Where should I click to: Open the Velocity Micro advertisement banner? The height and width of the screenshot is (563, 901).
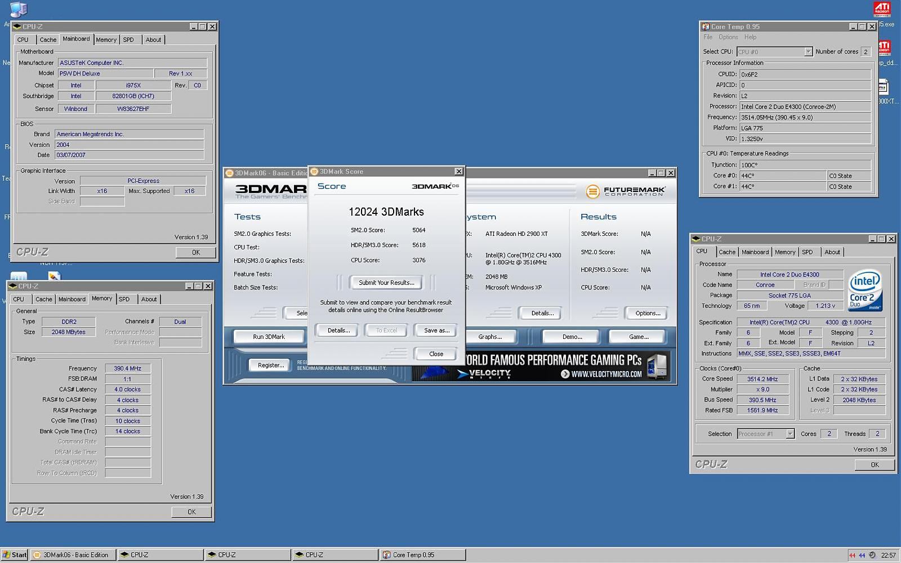541,365
